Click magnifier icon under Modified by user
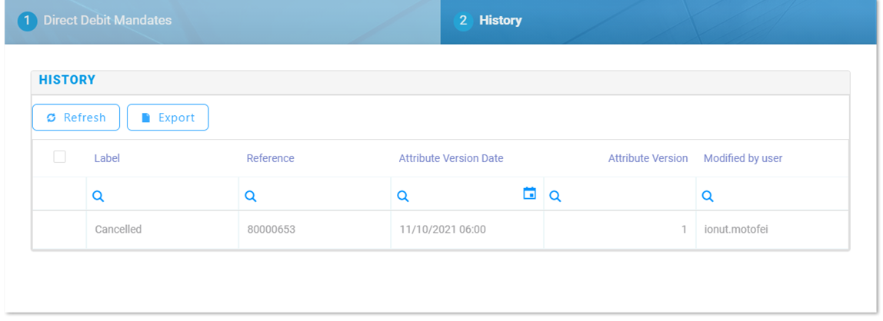This screenshot has height=321, width=883. 708,197
